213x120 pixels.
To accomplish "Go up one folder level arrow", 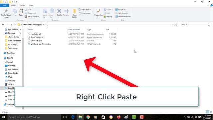I will click(15, 24).
